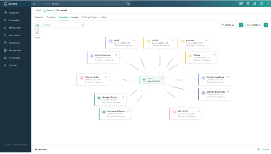271x154 pixels.
Task: Open the Preparation sidebar section
Action: (12, 20)
